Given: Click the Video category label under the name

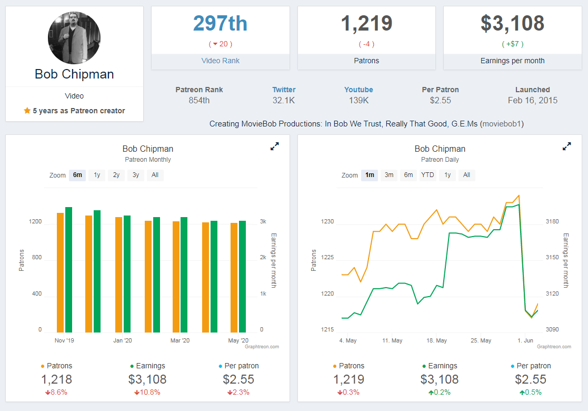Looking at the screenshot, I should click(x=74, y=96).
